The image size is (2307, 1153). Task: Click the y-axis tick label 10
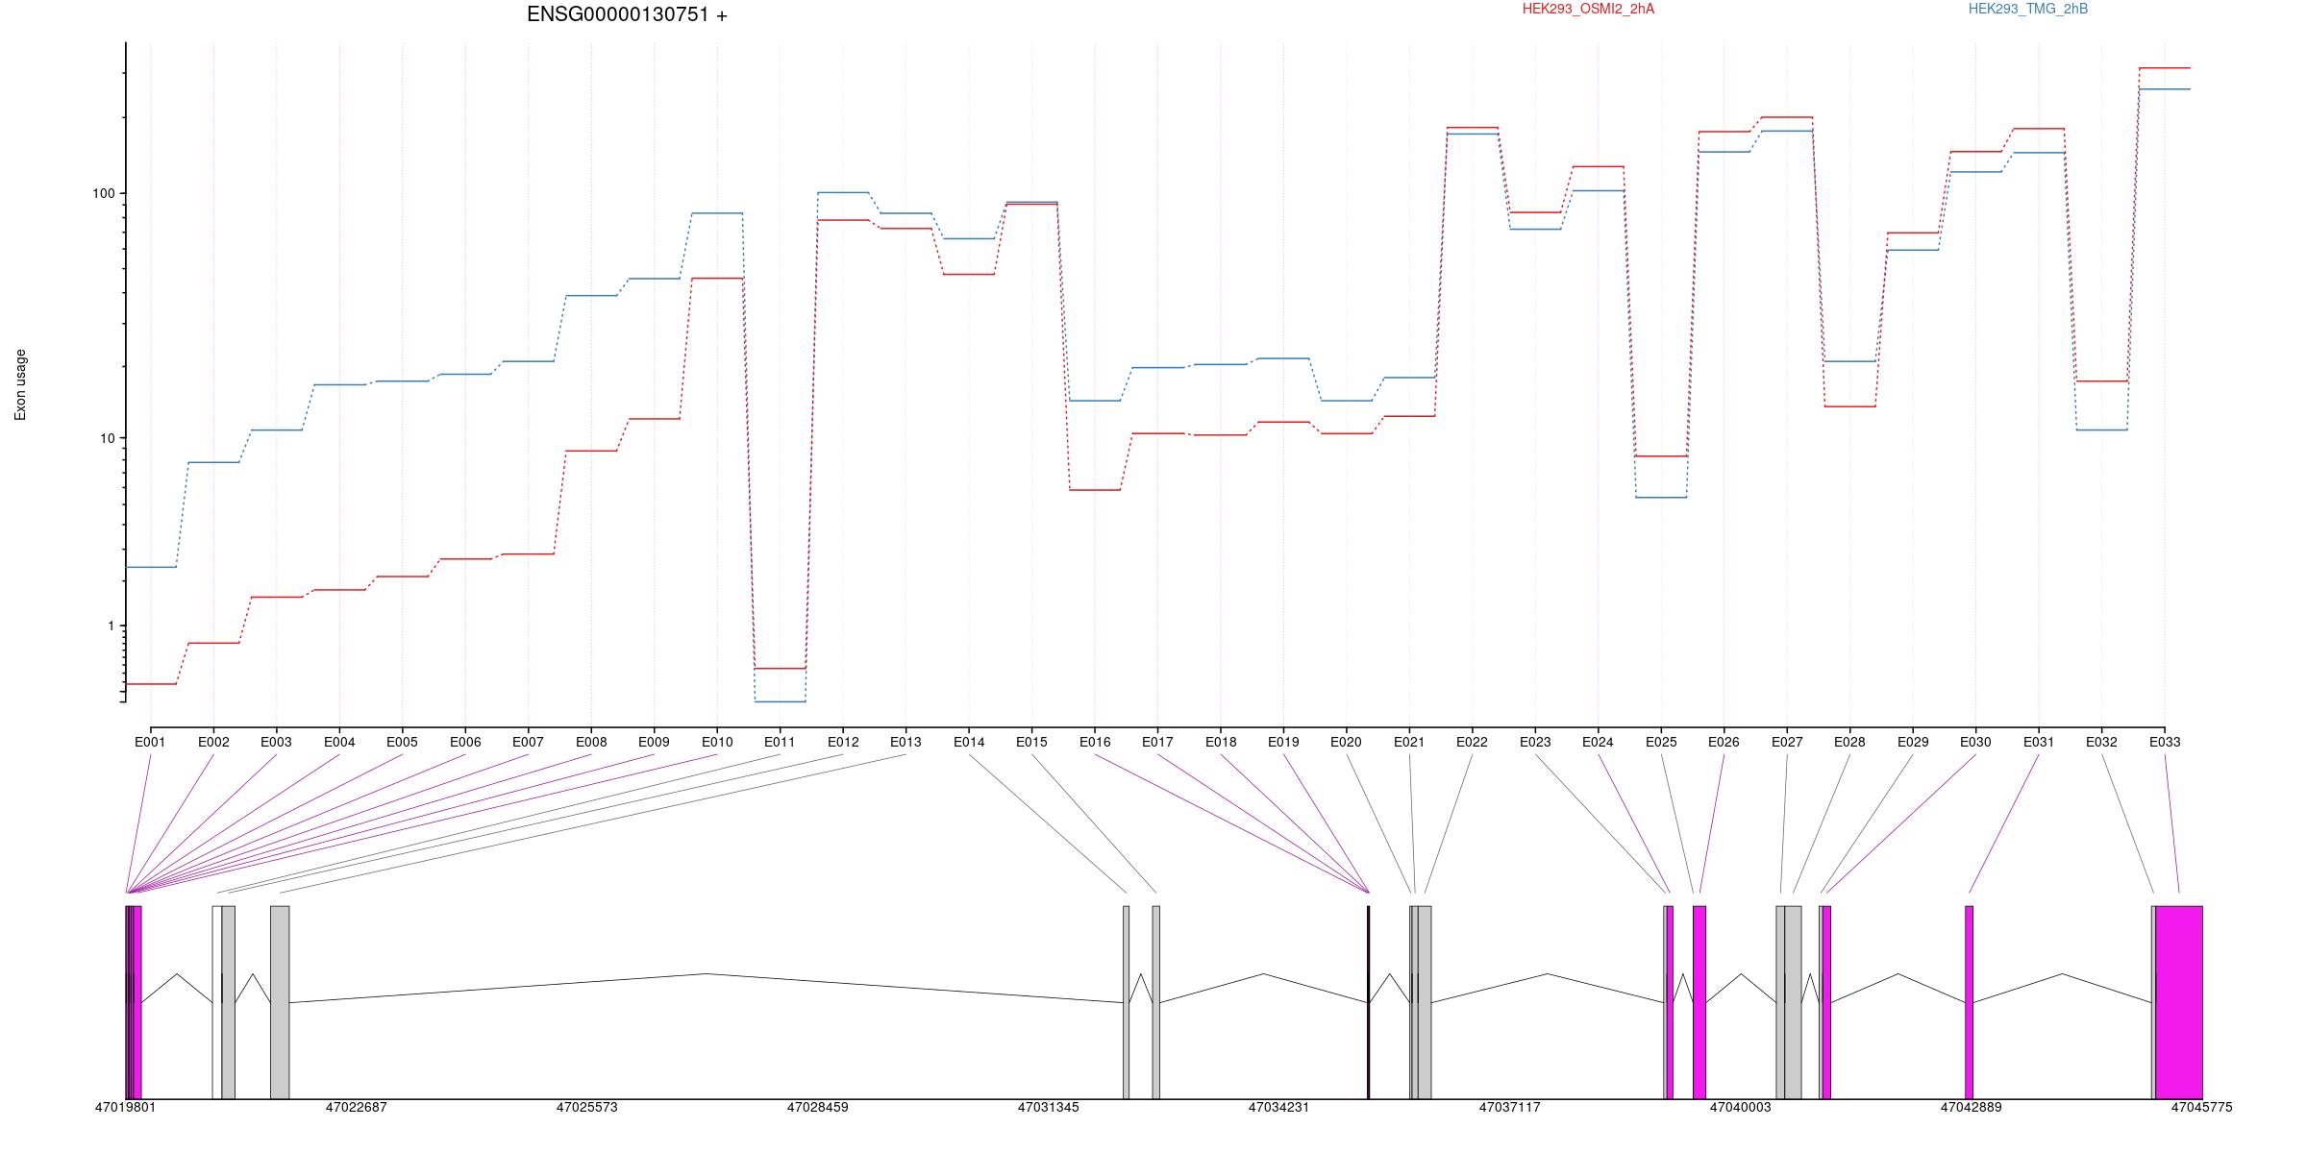[107, 438]
